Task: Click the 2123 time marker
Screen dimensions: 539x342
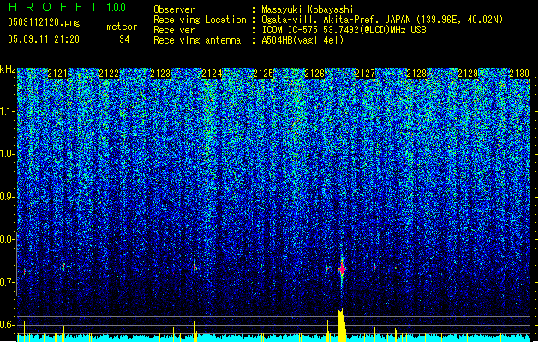Action: coord(160,74)
